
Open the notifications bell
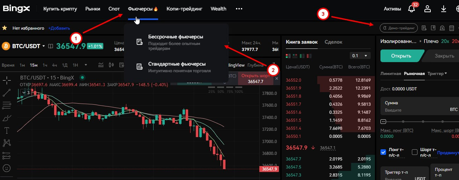[x=412, y=9]
